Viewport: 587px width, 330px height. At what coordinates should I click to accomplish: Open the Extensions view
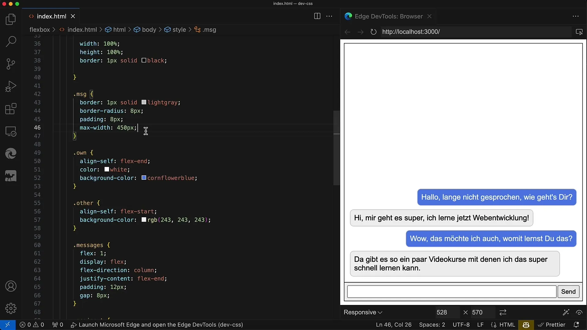[11, 109]
